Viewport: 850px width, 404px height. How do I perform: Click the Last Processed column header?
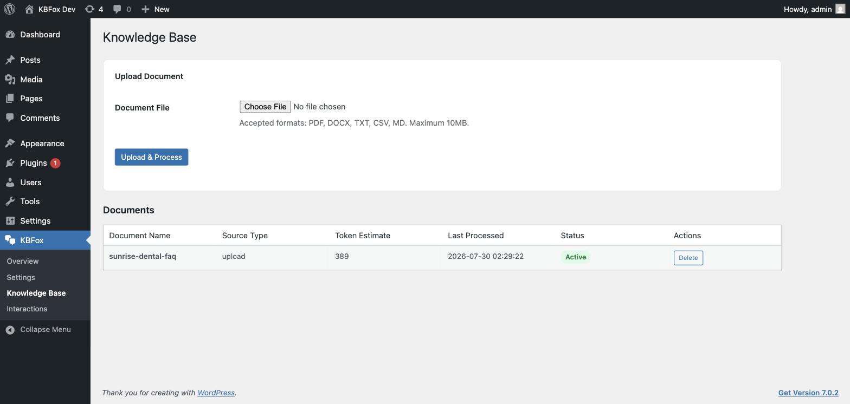[476, 236]
